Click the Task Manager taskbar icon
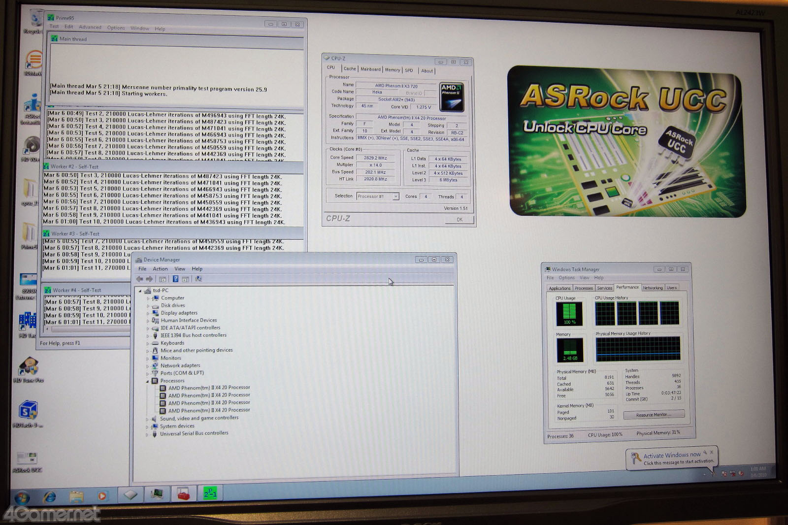Image resolution: width=788 pixels, height=525 pixels. click(157, 493)
